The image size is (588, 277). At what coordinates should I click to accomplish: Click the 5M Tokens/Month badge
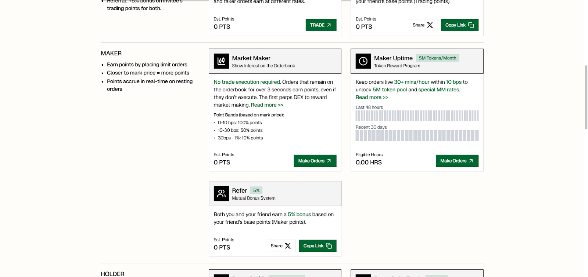[x=437, y=58]
